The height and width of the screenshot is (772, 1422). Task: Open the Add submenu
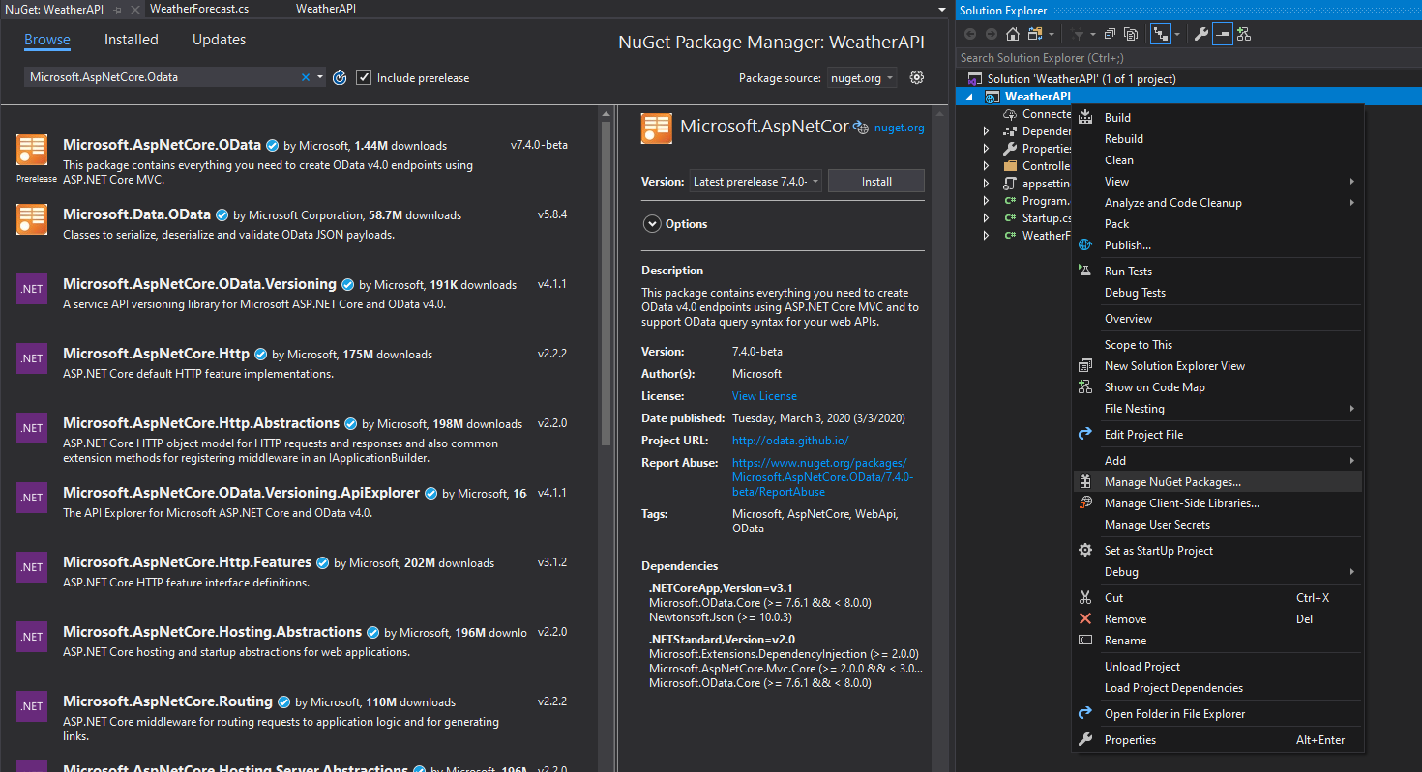click(1218, 460)
